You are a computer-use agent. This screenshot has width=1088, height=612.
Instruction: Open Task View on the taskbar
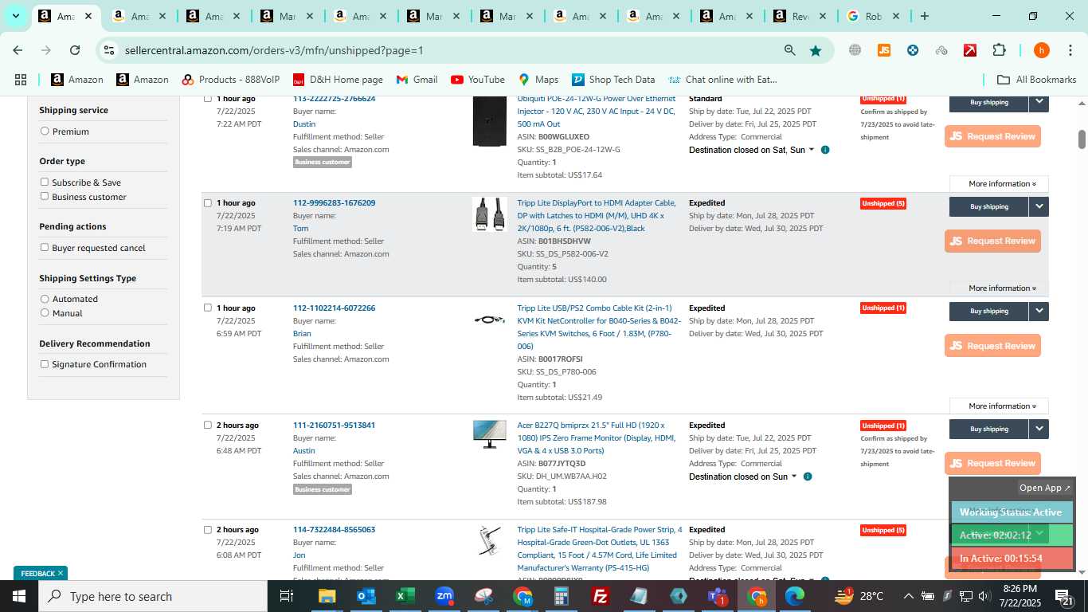(287, 596)
